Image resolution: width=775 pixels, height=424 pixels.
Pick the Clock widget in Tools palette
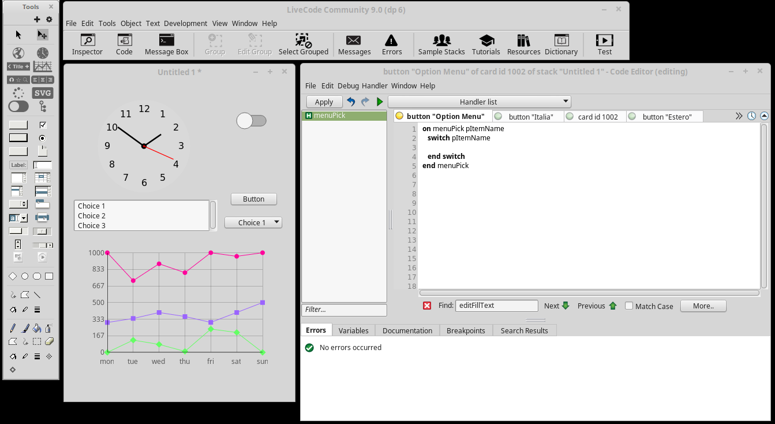43,53
